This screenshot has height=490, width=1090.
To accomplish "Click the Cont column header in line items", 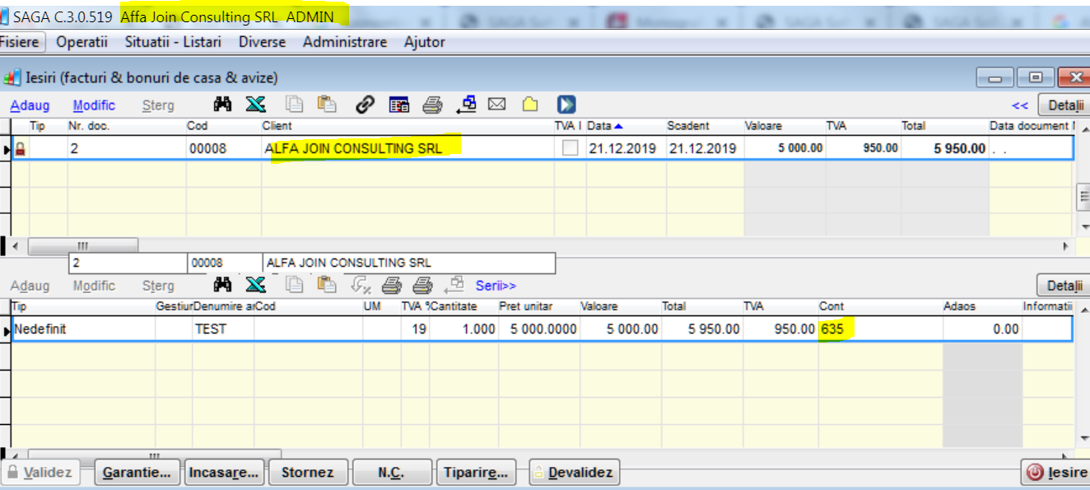I will tap(880, 306).
